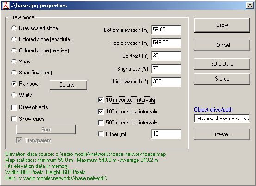Disable 100 m contour intervals
The width and height of the screenshot is (256, 186).
(100, 112)
